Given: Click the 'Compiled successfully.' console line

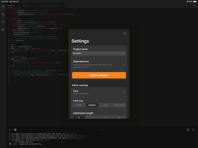Looking at the screenshot, I should tap(31, 144).
